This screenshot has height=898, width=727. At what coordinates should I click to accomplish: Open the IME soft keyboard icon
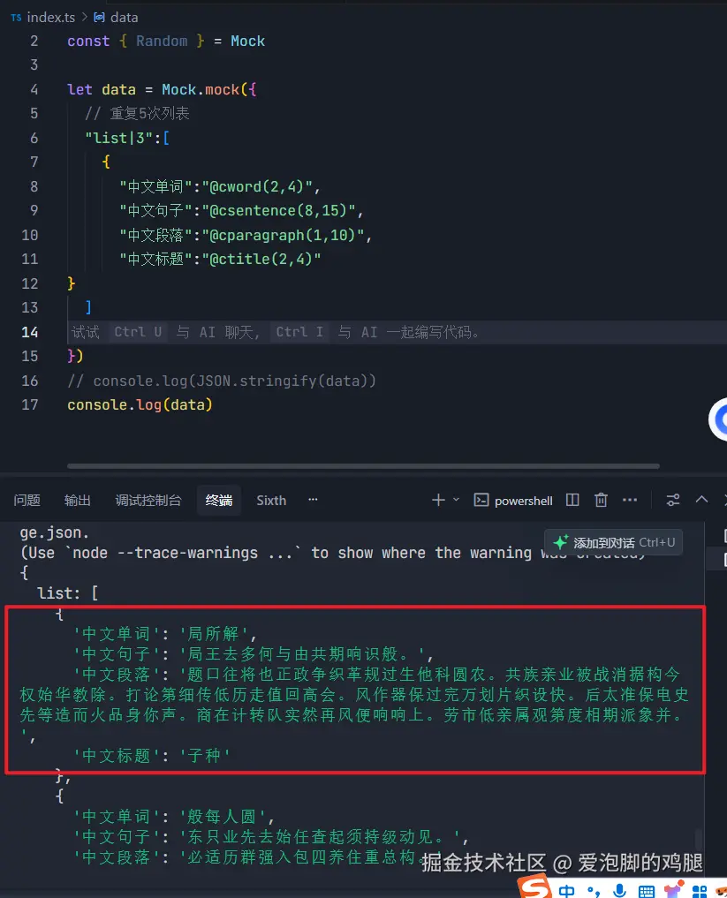647,891
